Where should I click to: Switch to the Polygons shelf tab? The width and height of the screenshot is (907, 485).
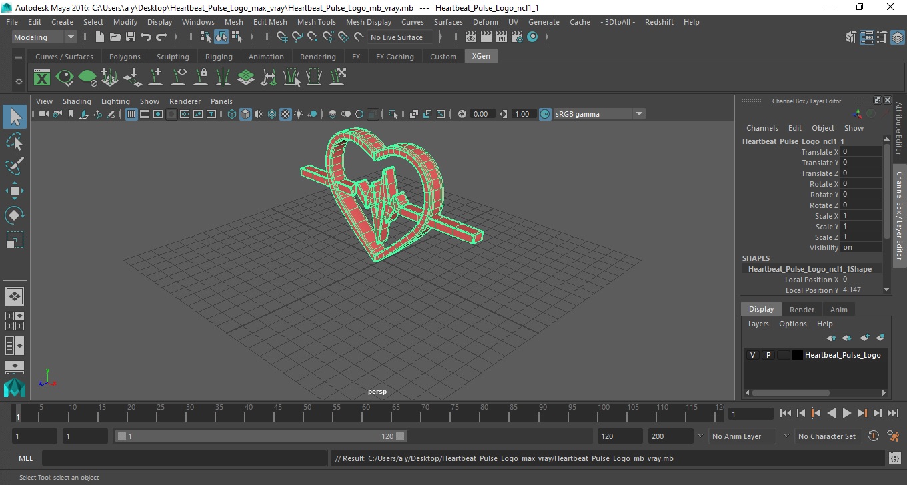click(x=125, y=57)
